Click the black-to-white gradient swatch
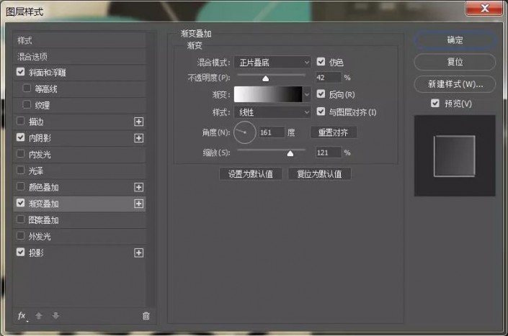This screenshot has width=508, height=336. [x=268, y=94]
